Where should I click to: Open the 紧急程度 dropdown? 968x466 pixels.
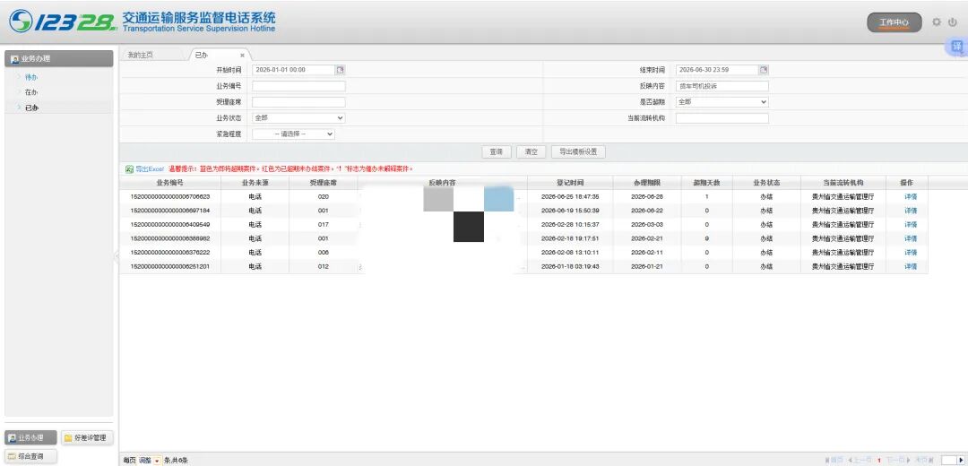coord(293,134)
